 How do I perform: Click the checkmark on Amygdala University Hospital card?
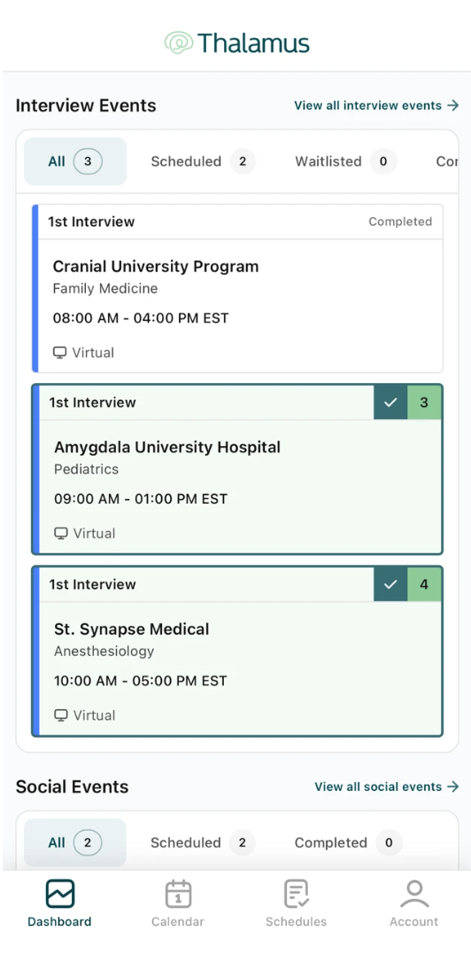coord(390,403)
